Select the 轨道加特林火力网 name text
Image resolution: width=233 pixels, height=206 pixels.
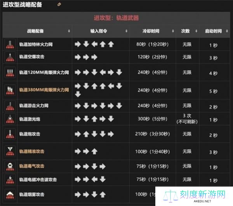(x=36, y=44)
